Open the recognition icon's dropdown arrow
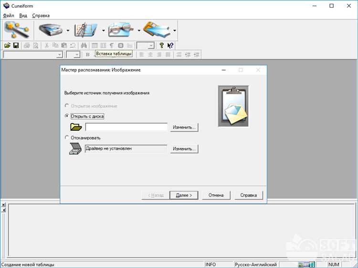 tap(139, 31)
